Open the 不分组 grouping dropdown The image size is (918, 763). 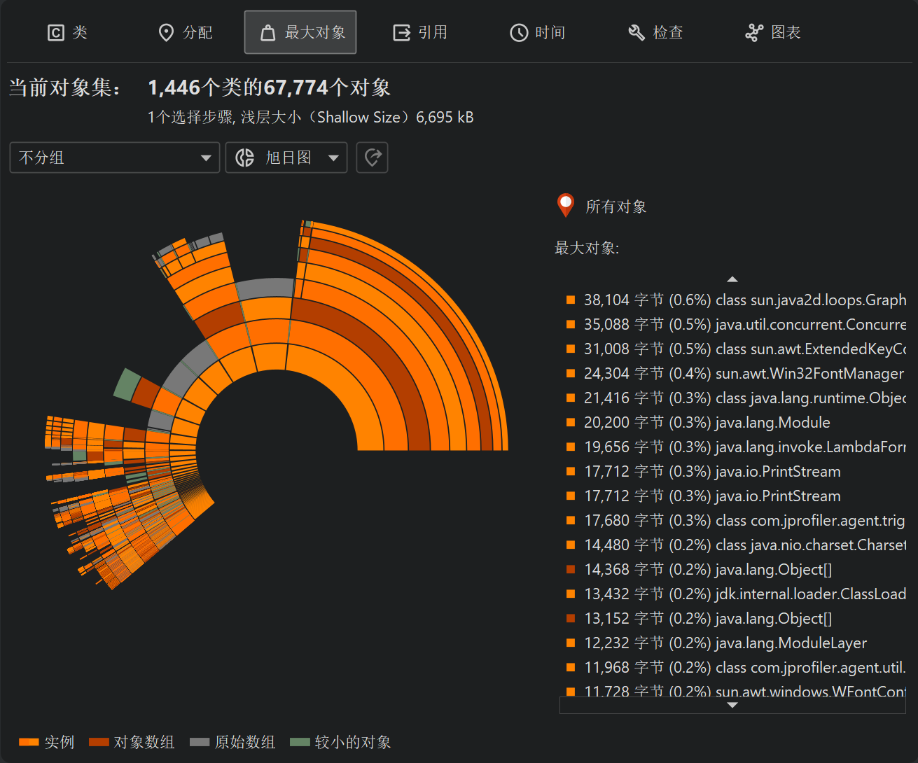pyautogui.click(x=115, y=157)
